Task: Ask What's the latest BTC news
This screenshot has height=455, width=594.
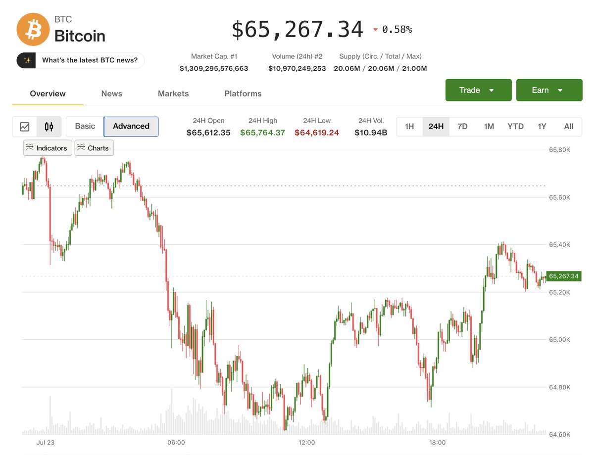Action: [90, 60]
